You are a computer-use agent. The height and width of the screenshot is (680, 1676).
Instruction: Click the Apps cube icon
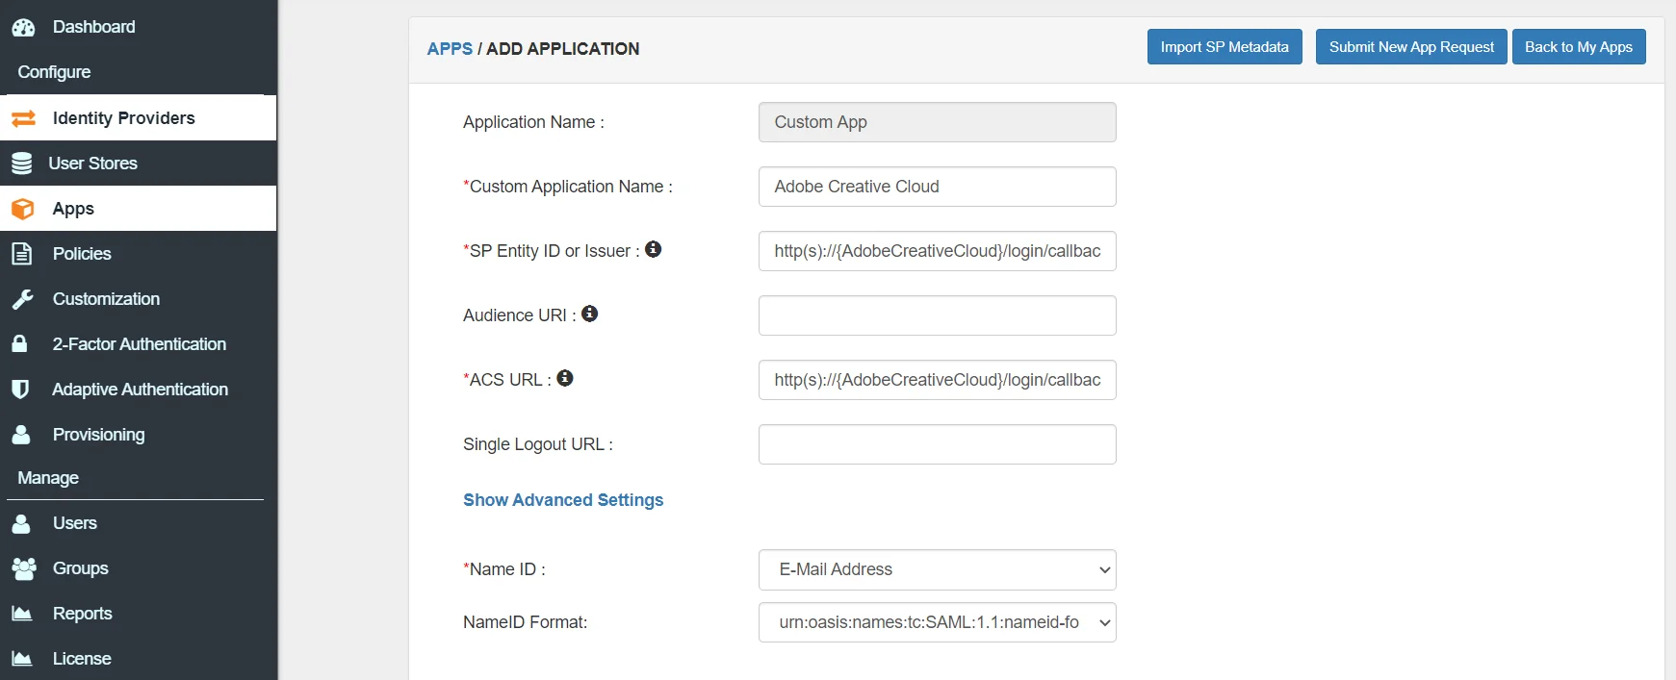23,209
